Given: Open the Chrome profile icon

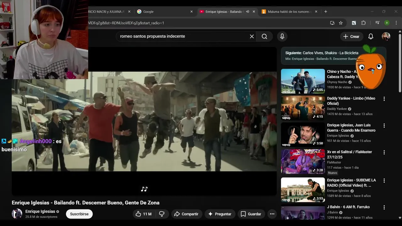Looking at the screenshot, I should (x=387, y=23).
